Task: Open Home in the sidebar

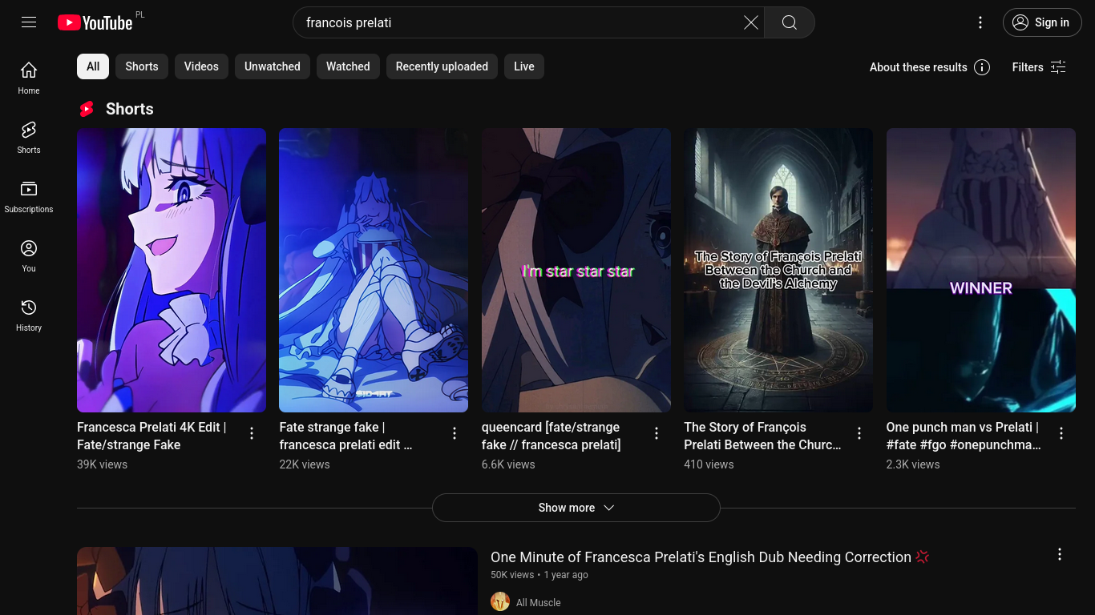Action: coord(29,78)
